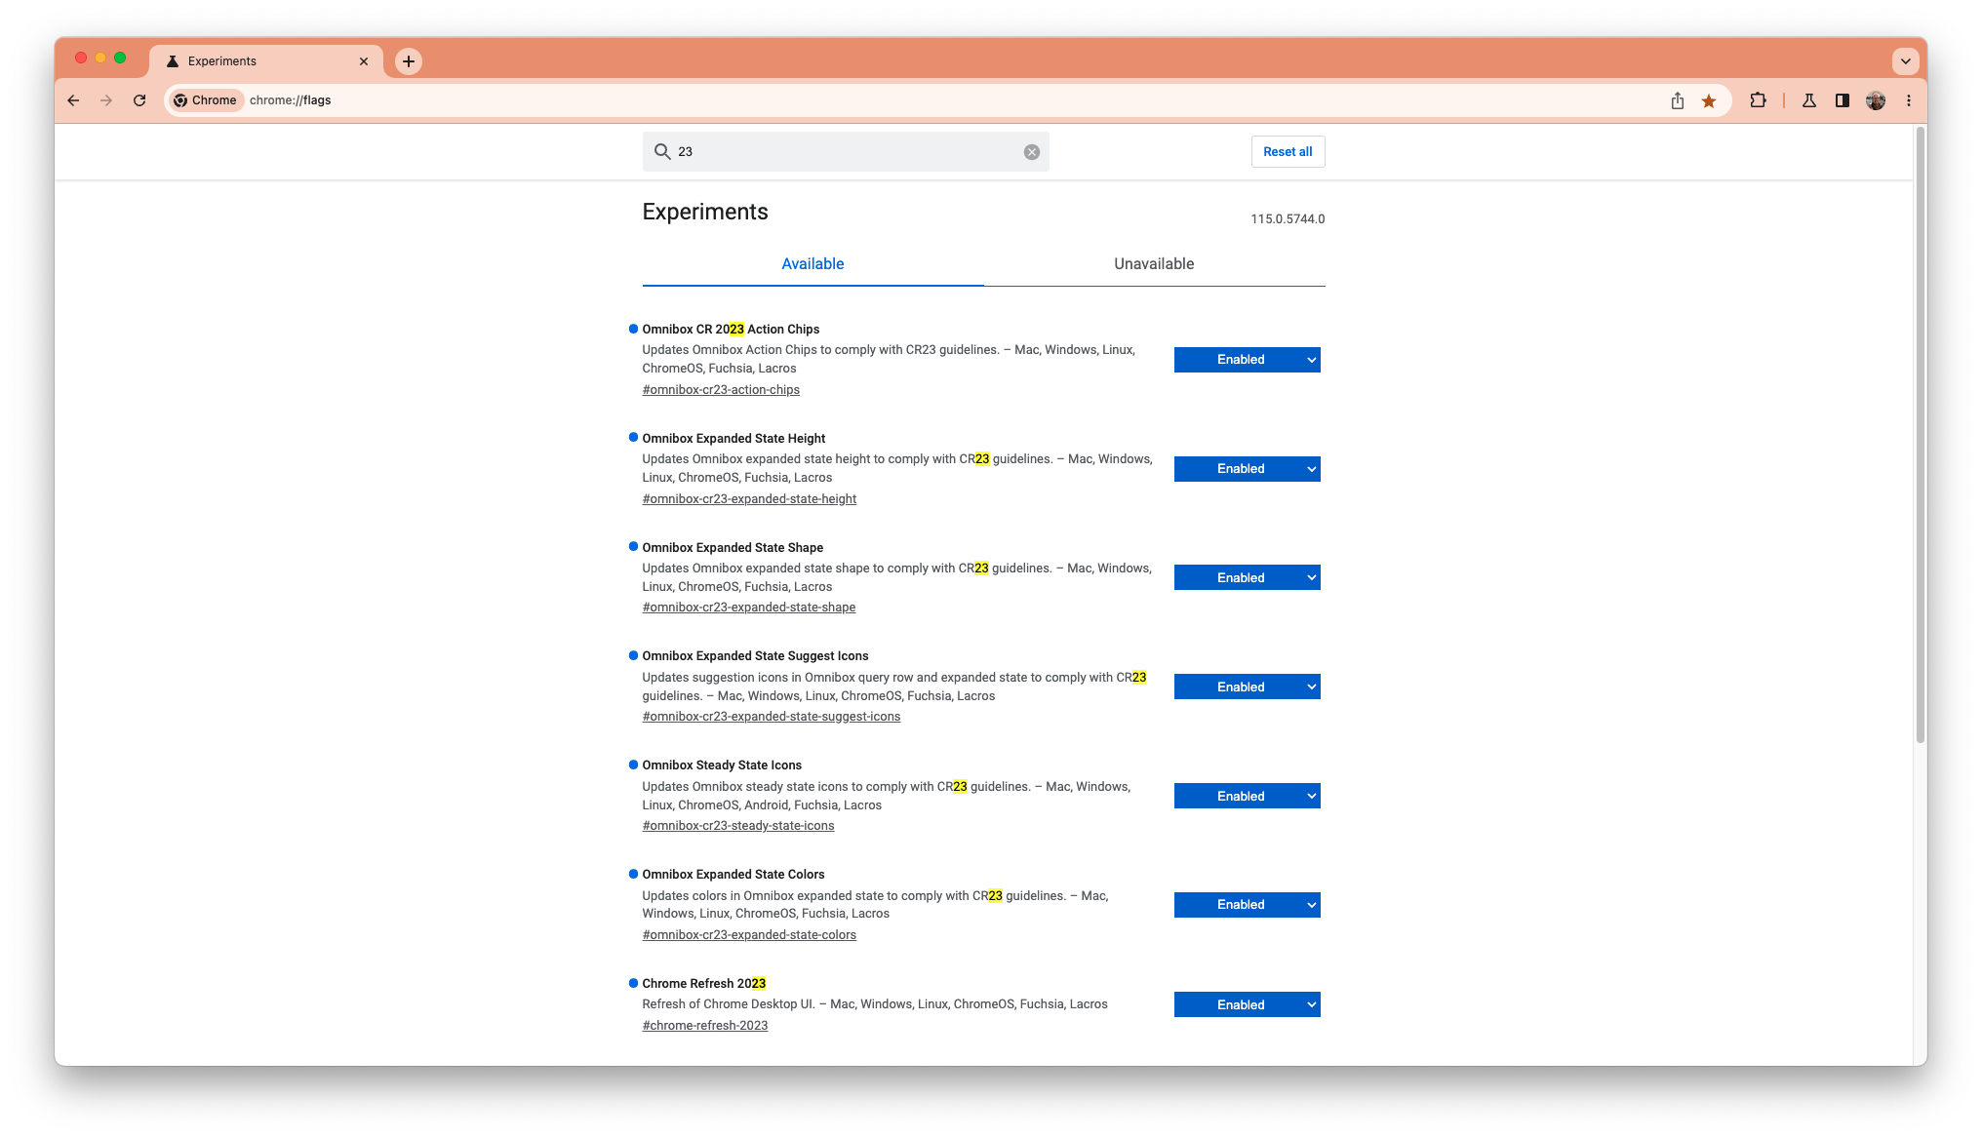Image resolution: width=1982 pixels, height=1138 pixels.
Task: Bookmark the page using the star icon
Action: click(x=1710, y=100)
